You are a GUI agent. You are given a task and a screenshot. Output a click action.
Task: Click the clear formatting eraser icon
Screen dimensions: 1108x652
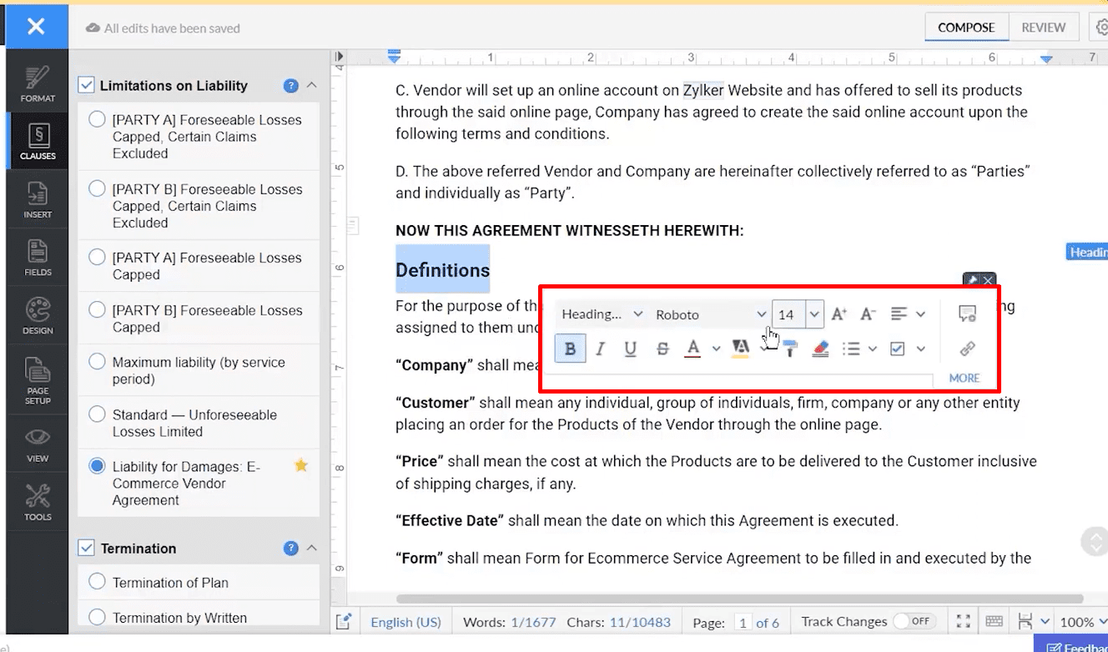click(820, 349)
